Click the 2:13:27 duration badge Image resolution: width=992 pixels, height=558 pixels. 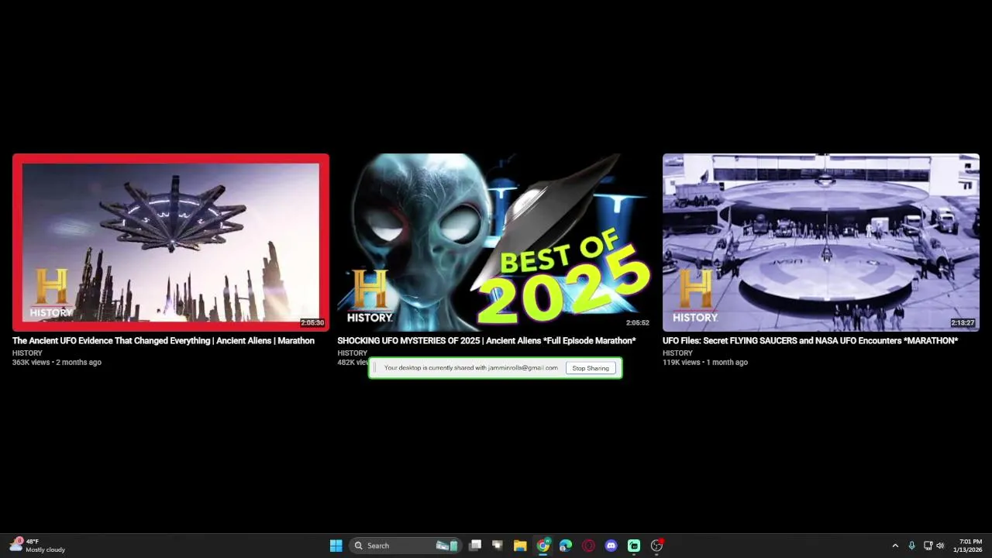963,323
